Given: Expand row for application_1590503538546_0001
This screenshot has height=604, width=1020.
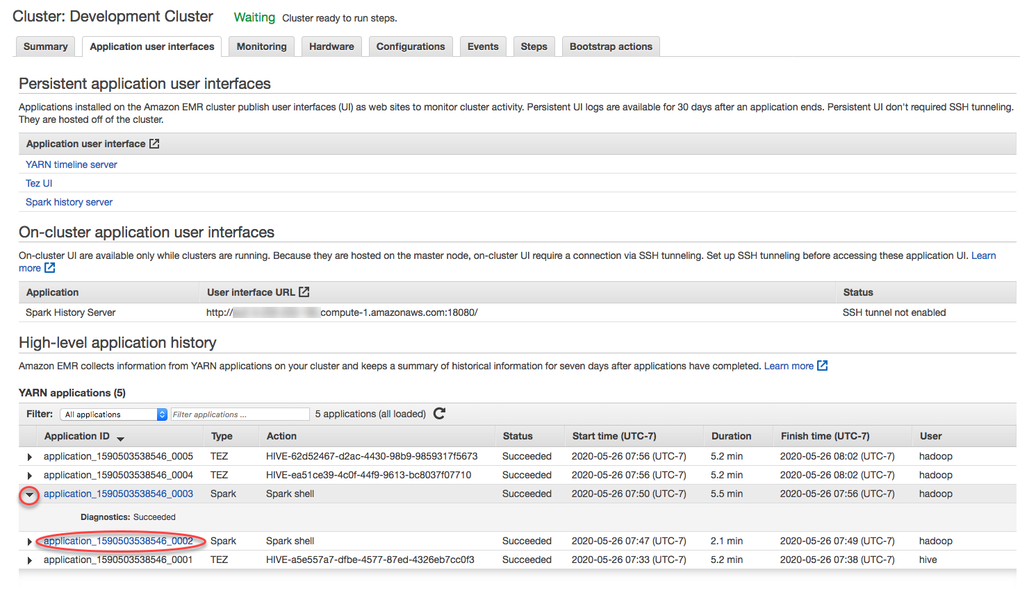Looking at the screenshot, I should click(x=29, y=560).
